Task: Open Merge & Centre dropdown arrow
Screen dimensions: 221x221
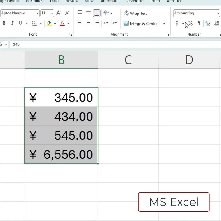Action: pyautogui.click(x=164, y=23)
